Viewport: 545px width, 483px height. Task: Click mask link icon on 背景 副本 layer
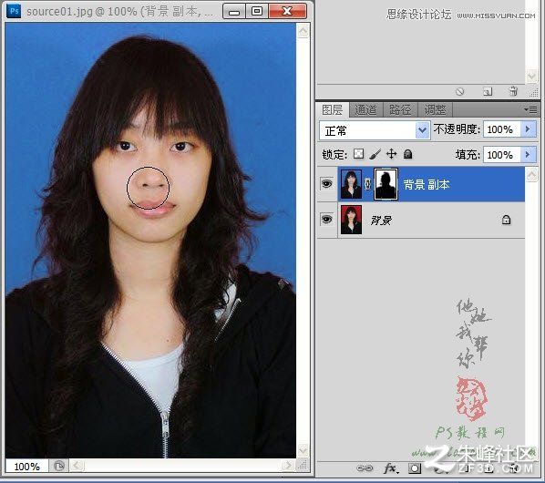coord(367,184)
